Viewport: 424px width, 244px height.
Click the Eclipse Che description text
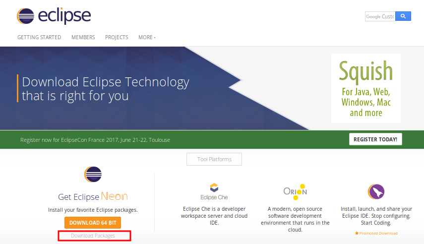pos(214,216)
